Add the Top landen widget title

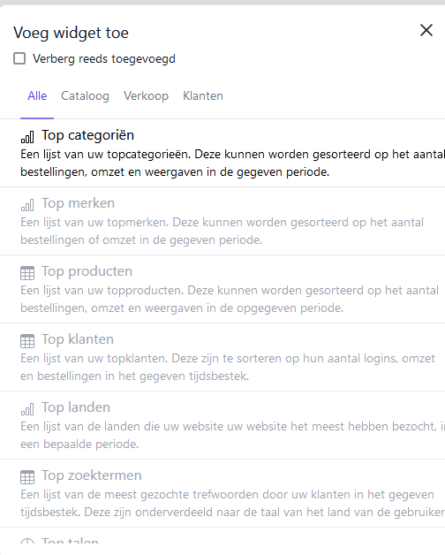point(76,407)
